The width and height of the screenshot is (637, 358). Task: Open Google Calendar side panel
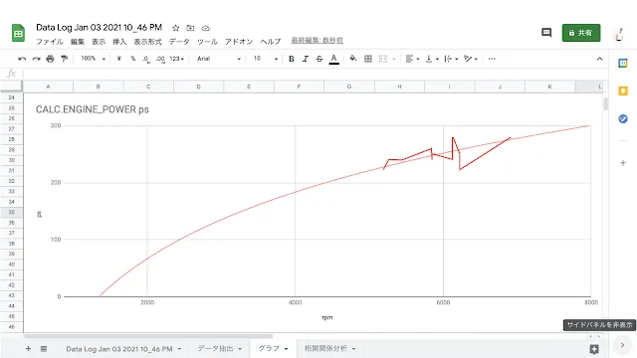(x=623, y=64)
